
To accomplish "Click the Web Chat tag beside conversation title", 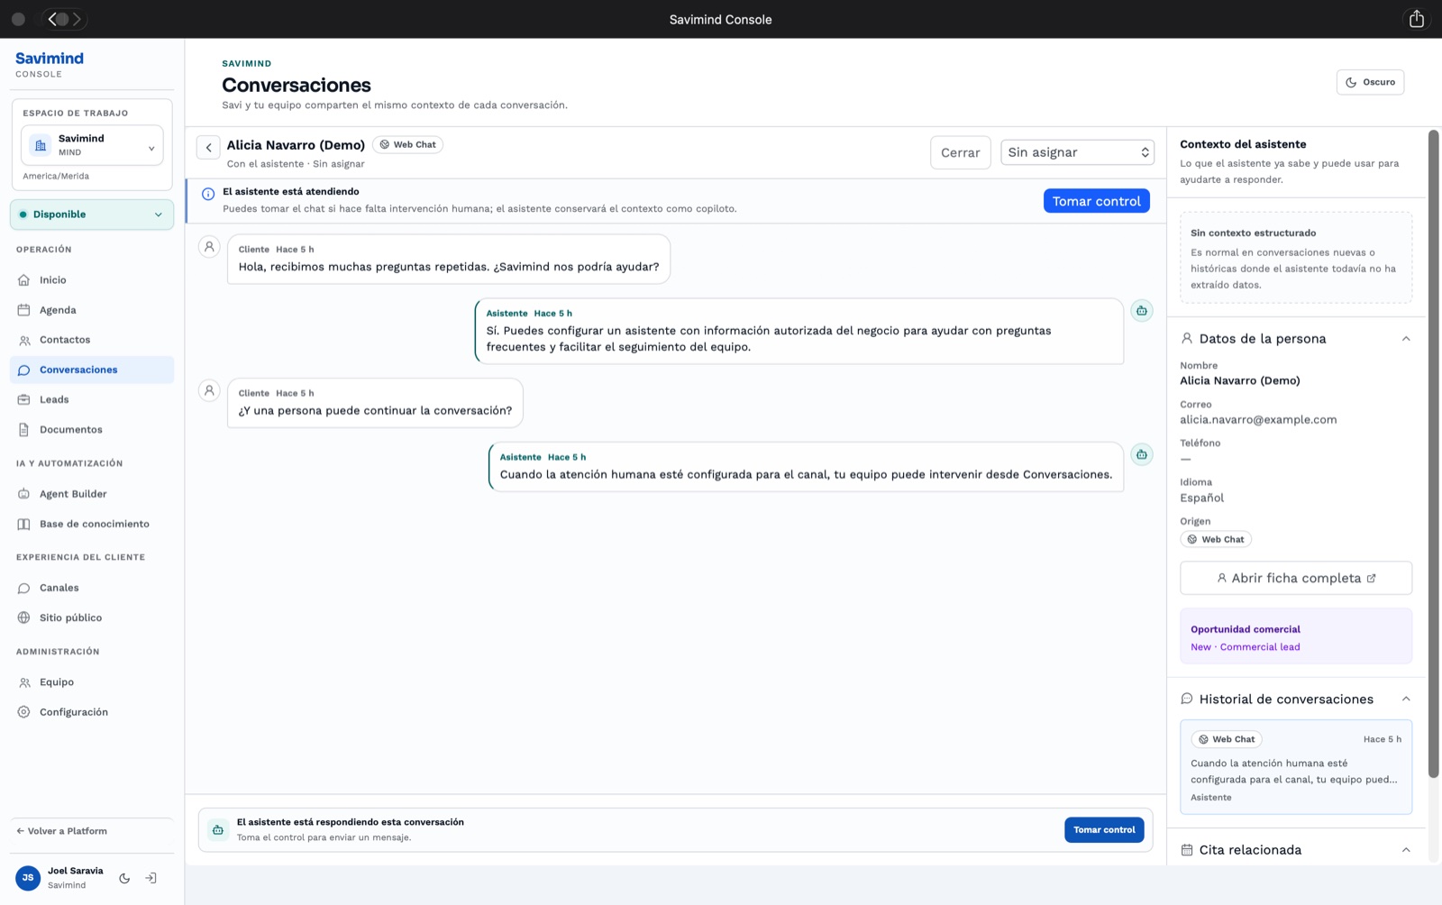I will (407, 144).
